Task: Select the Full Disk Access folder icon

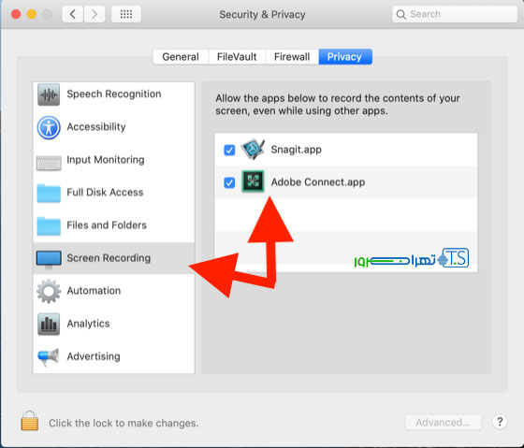Action: click(49, 193)
